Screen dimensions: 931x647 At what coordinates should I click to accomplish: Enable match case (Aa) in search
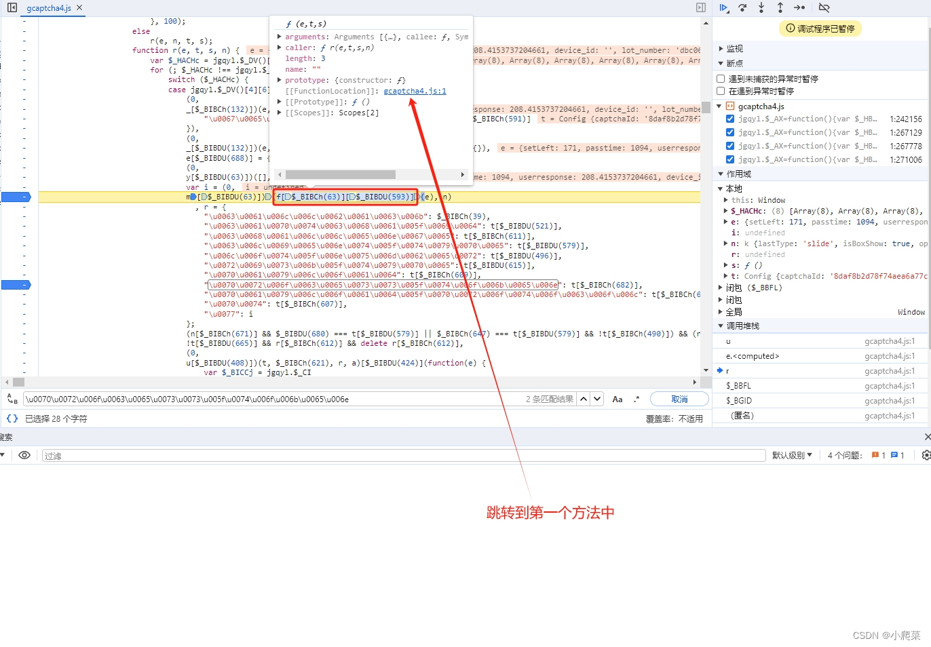coord(617,399)
